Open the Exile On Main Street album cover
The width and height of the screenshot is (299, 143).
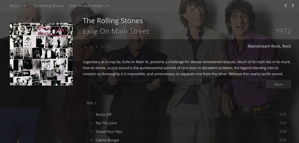41,54
